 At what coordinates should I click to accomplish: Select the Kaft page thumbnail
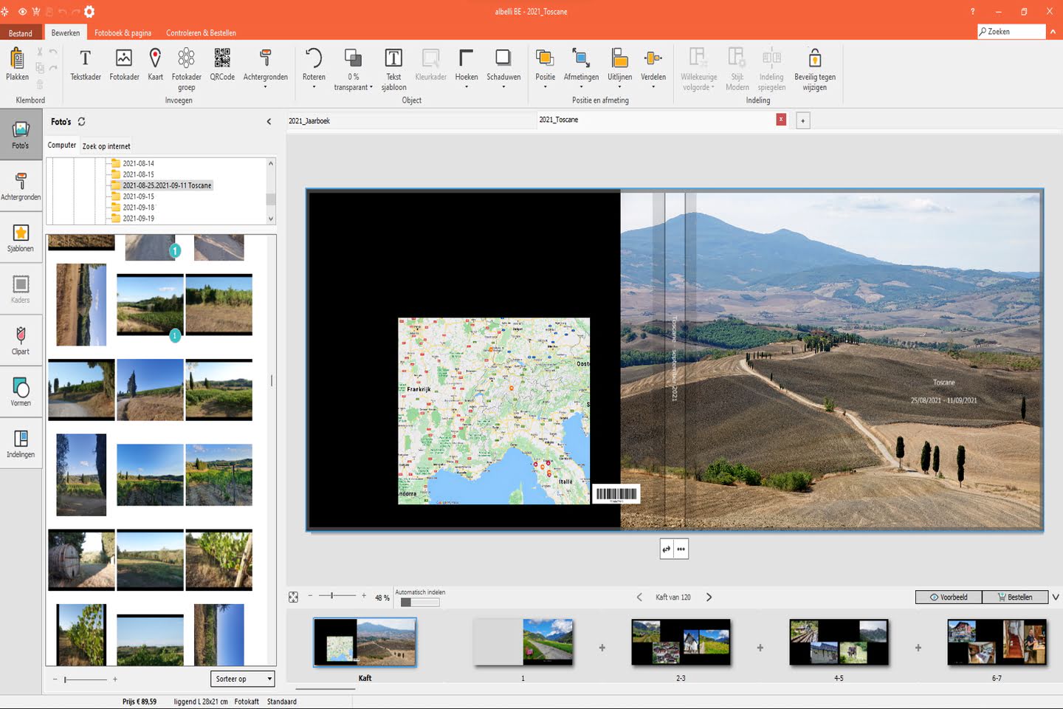tap(365, 643)
